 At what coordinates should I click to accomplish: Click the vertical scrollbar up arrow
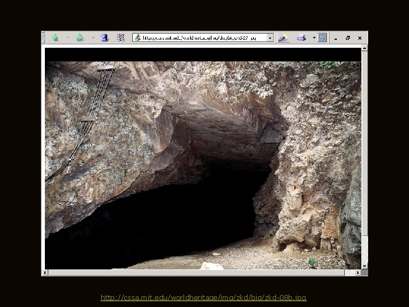pos(364,48)
